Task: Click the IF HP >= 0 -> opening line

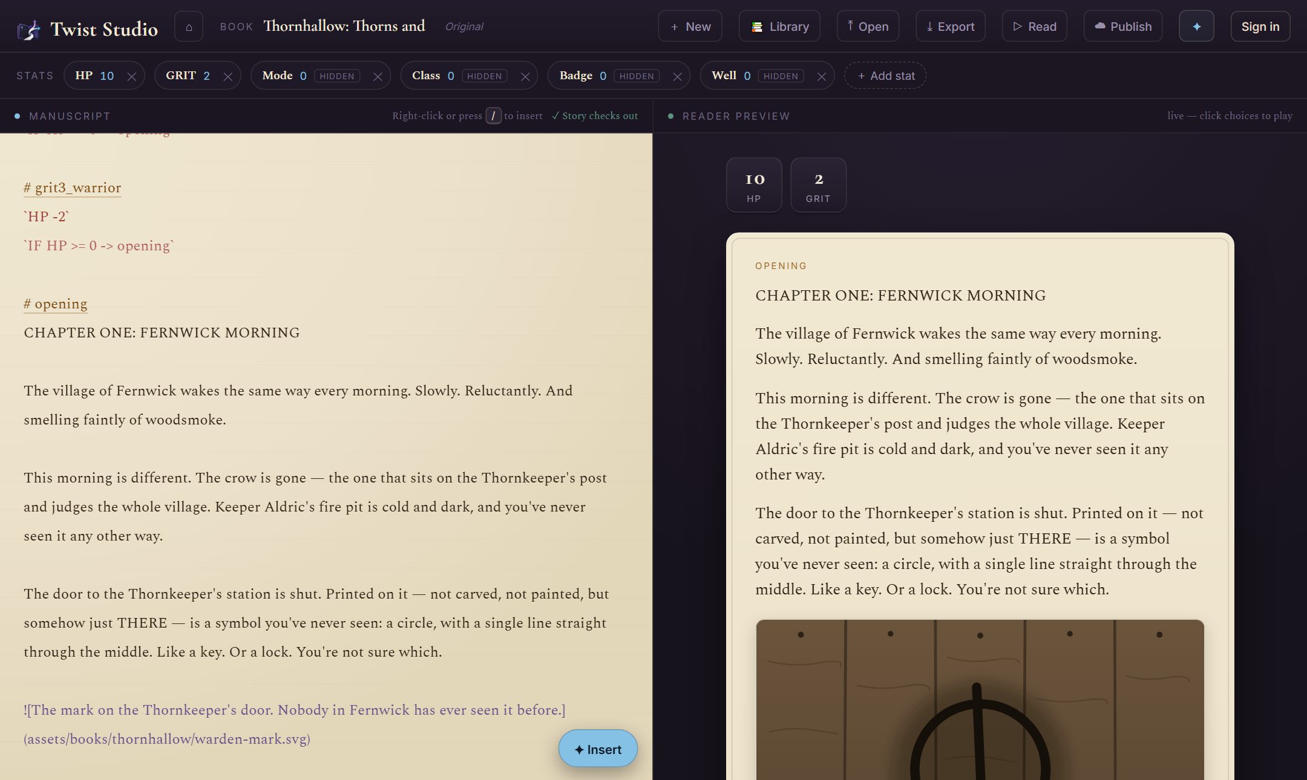Action: pyautogui.click(x=99, y=245)
